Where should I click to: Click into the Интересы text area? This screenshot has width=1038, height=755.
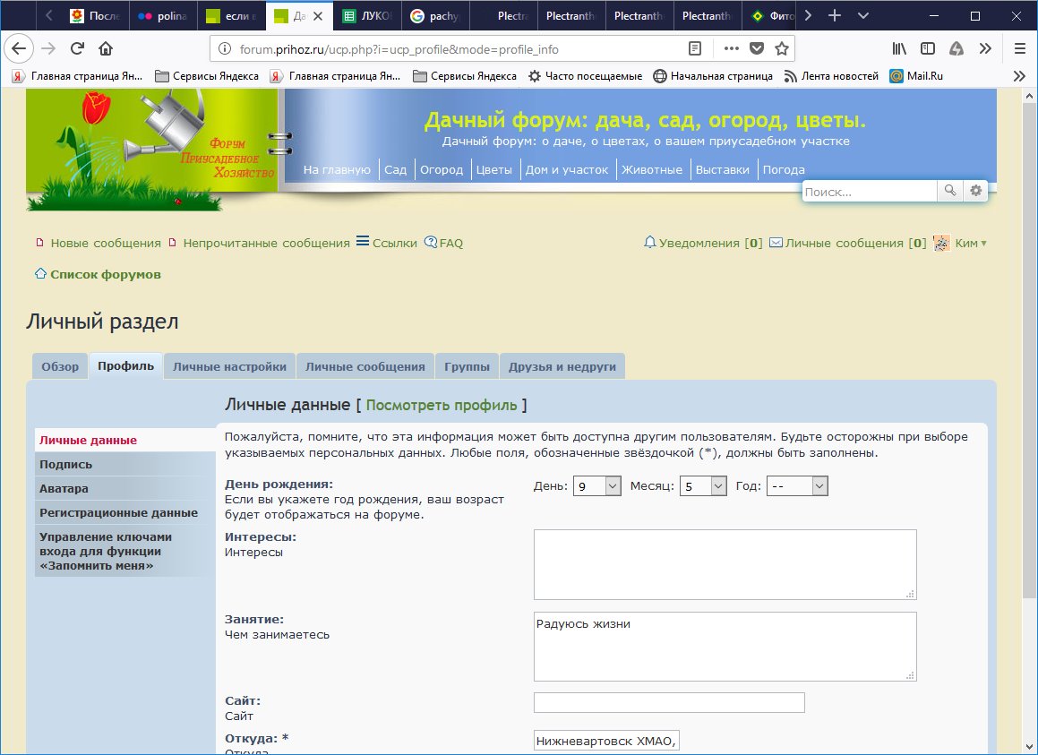click(x=725, y=563)
